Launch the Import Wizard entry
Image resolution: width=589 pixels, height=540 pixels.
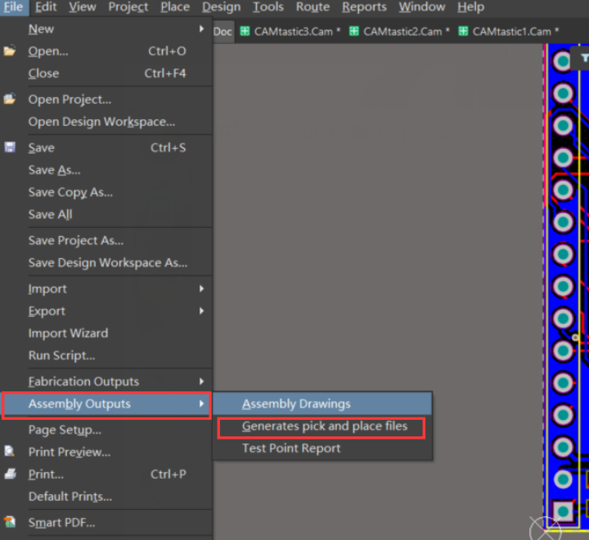coord(106,332)
